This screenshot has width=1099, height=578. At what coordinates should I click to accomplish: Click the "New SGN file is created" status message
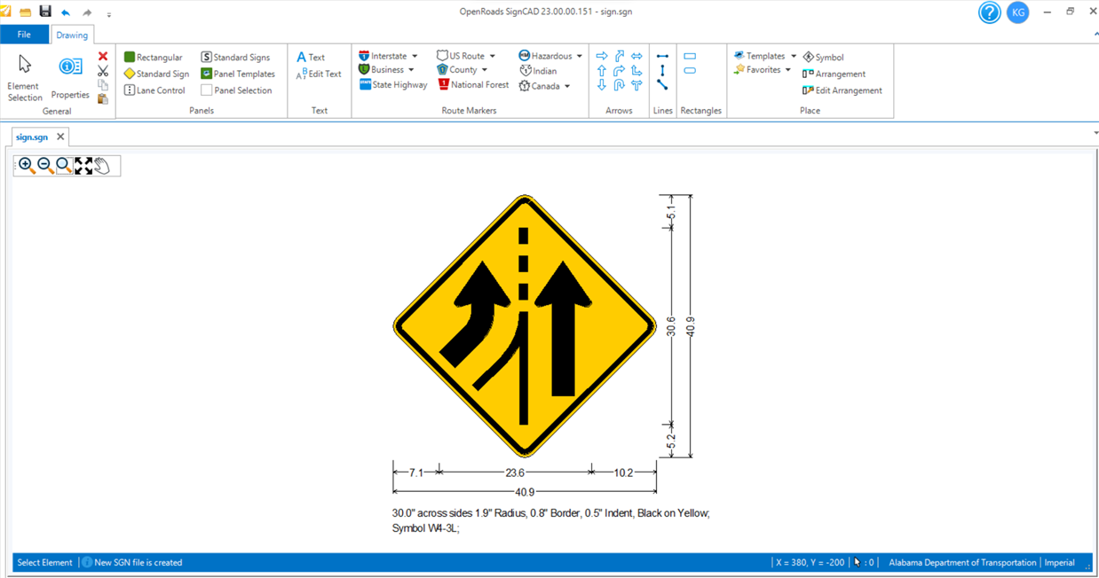tap(138, 562)
